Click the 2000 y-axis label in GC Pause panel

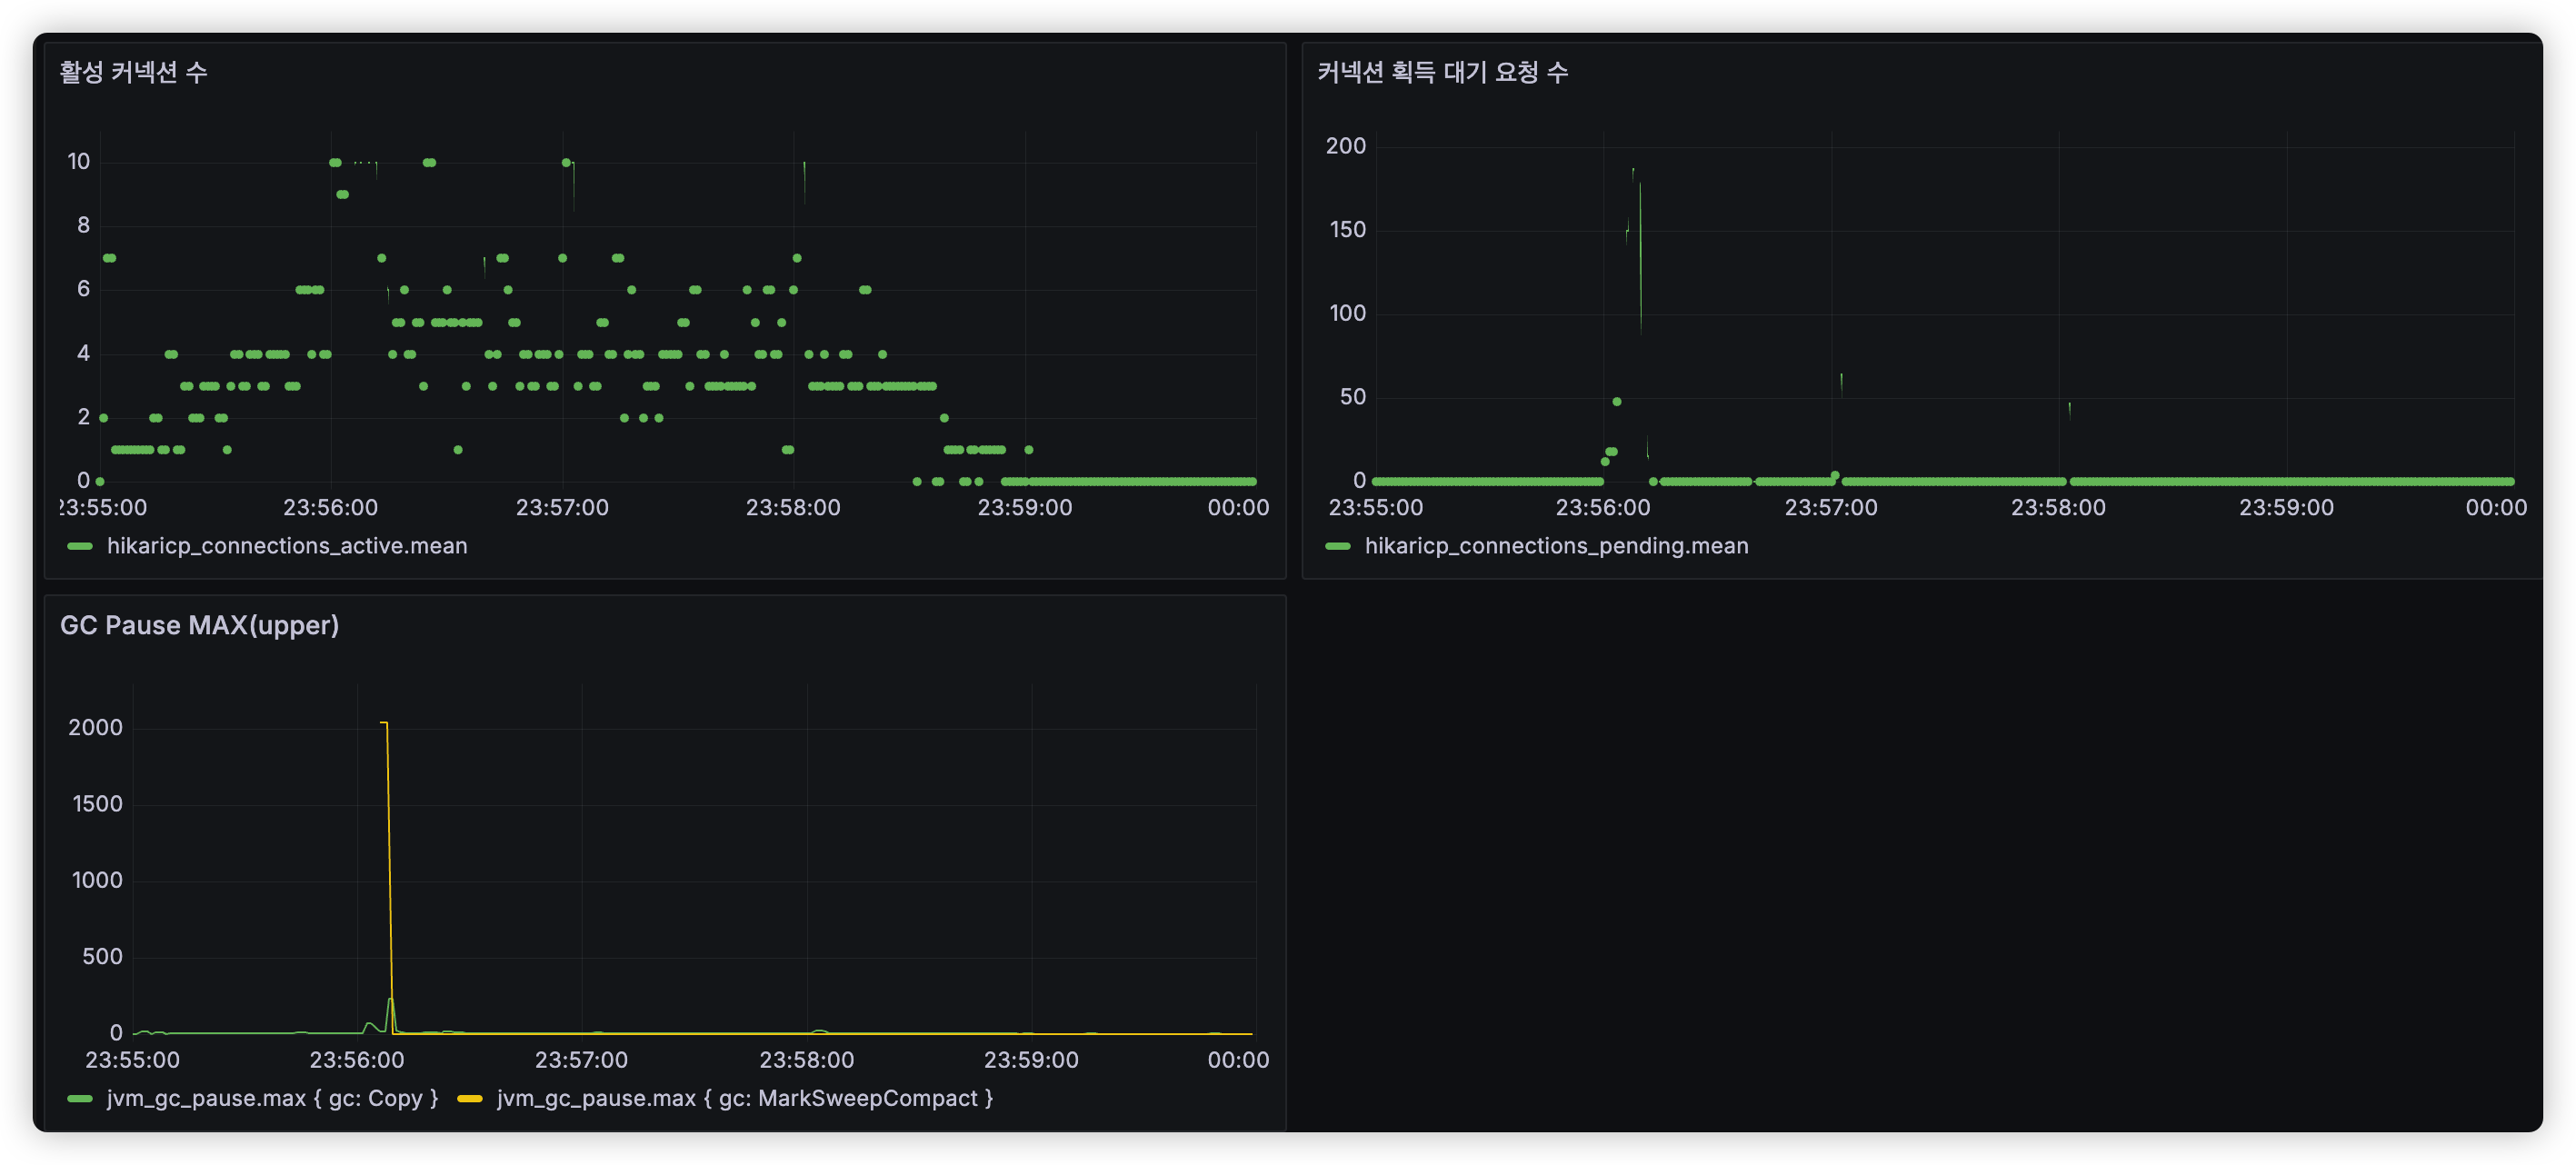click(x=96, y=728)
